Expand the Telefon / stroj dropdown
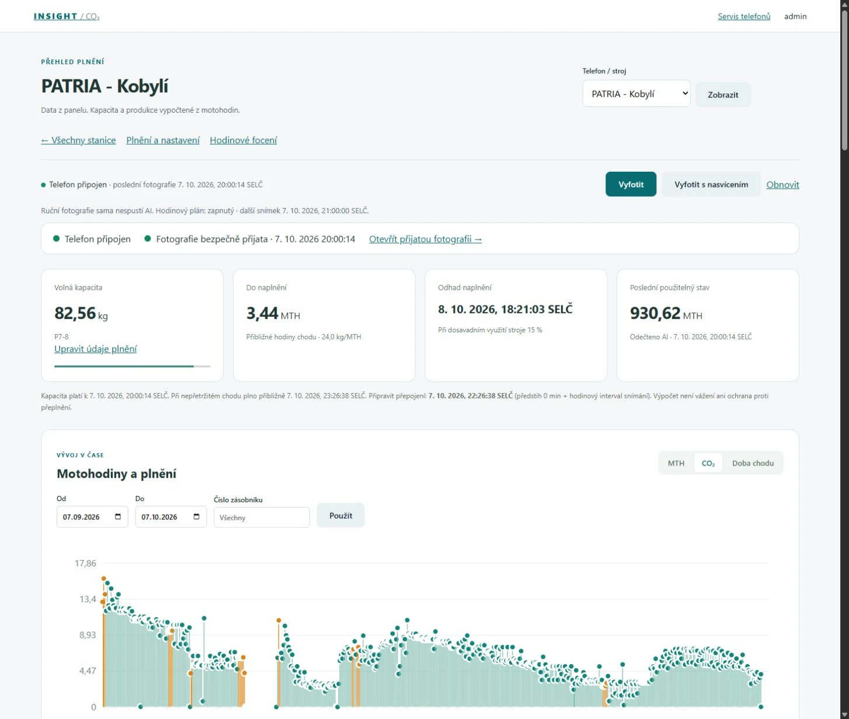 (636, 94)
